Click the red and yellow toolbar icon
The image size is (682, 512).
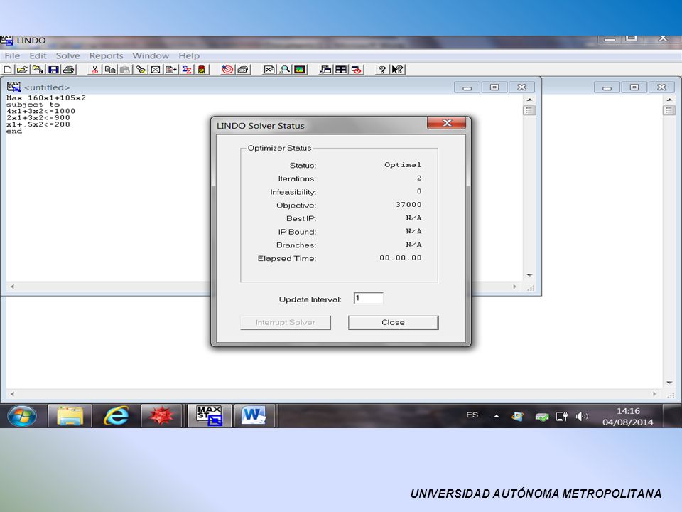(201, 70)
